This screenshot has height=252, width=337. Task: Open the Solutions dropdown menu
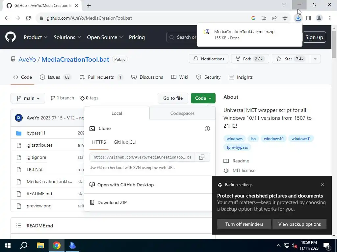tap(67, 37)
